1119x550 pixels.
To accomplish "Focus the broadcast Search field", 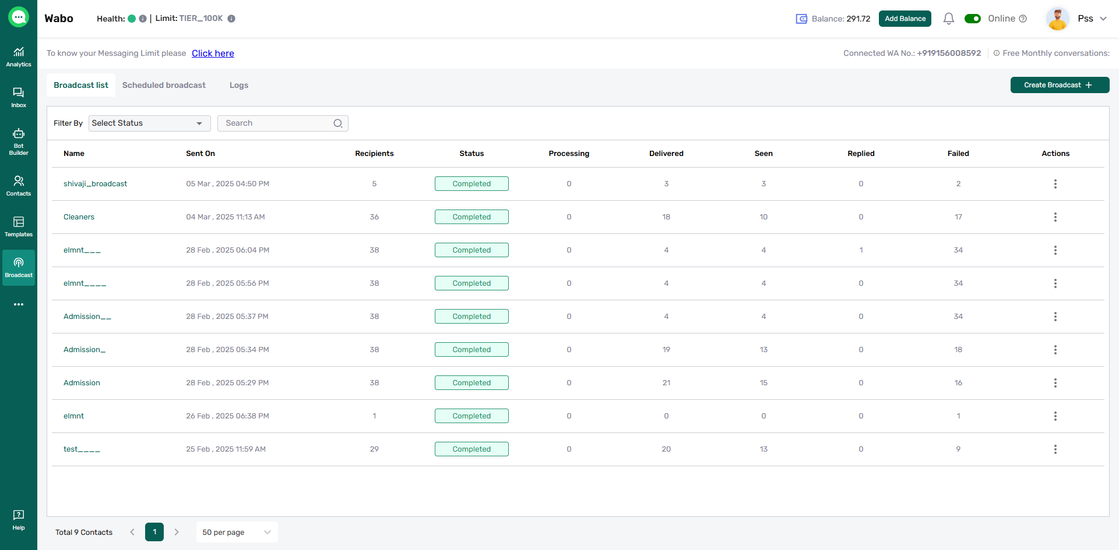I will click(x=283, y=123).
